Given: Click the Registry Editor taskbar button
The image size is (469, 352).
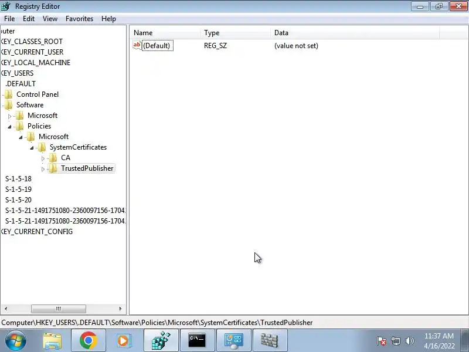Looking at the screenshot, I should coord(161,341).
